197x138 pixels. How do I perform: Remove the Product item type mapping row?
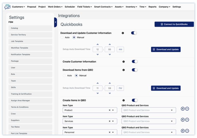coord(187,109)
